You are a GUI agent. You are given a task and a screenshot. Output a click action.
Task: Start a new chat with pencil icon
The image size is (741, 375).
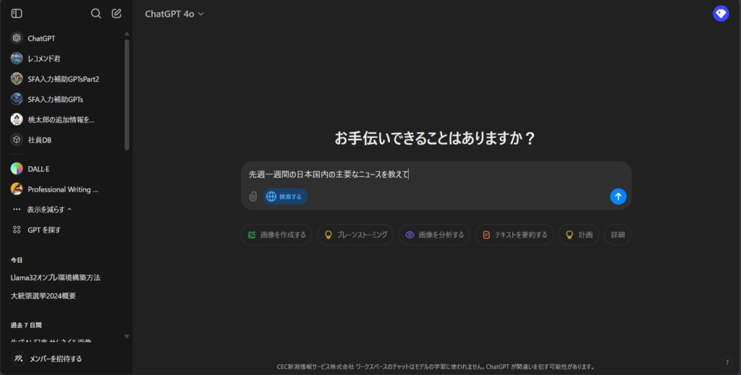(x=117, y=13)
